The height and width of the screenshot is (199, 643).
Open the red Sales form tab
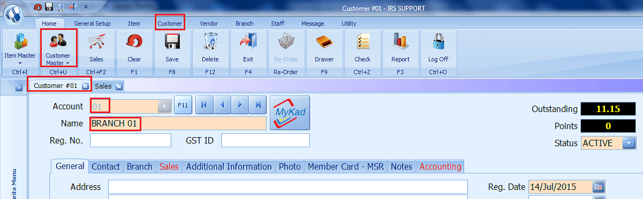tap(169, 166)
